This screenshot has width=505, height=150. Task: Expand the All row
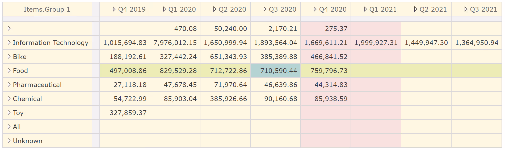(x=9, y=127)
